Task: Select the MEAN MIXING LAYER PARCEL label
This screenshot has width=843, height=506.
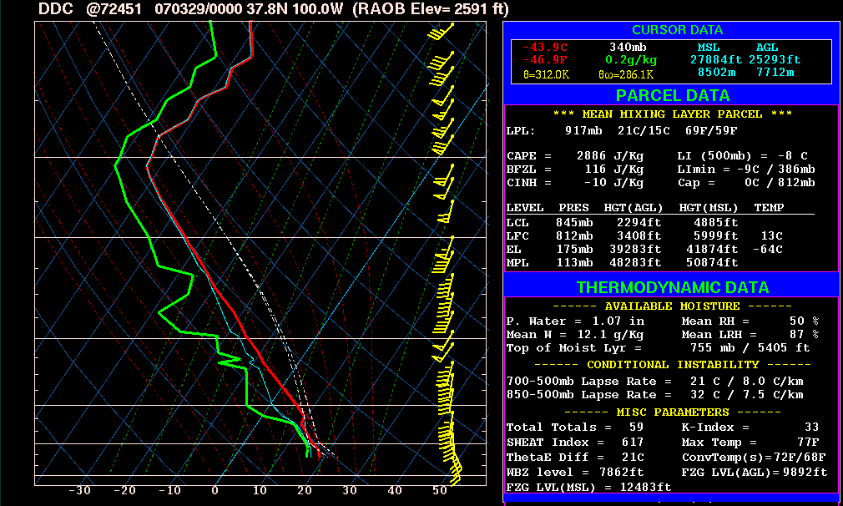Action: [x=672, y=114]
